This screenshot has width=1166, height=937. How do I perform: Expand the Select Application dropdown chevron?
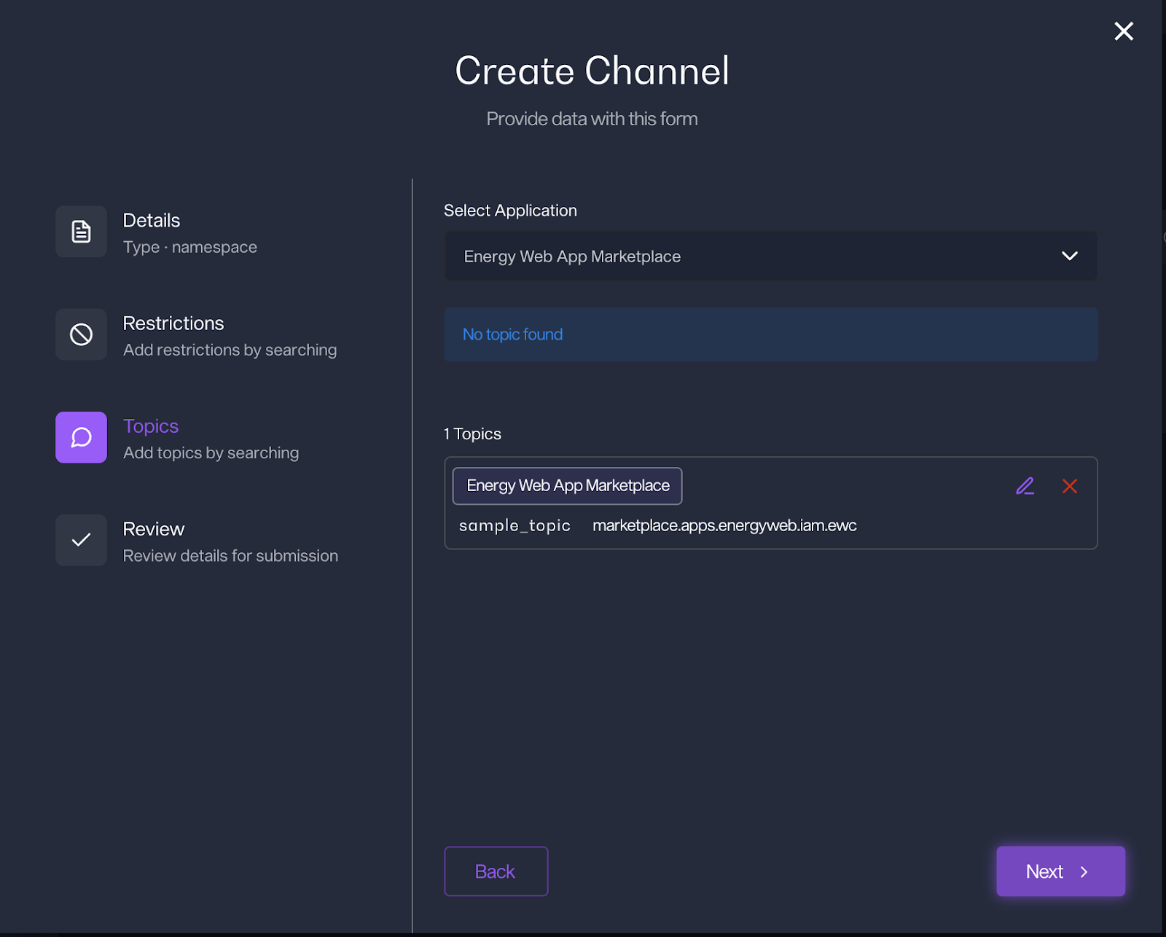point(1069,256)
